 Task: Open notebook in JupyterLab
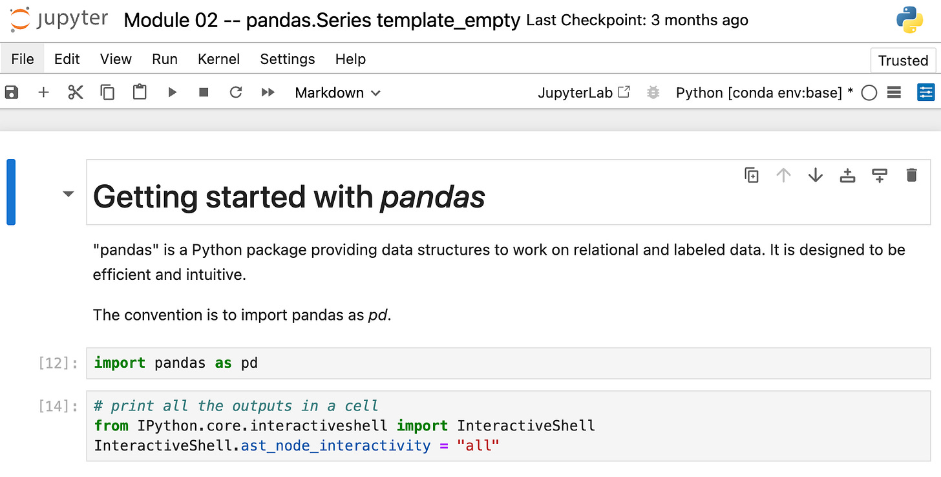(584, 92)
